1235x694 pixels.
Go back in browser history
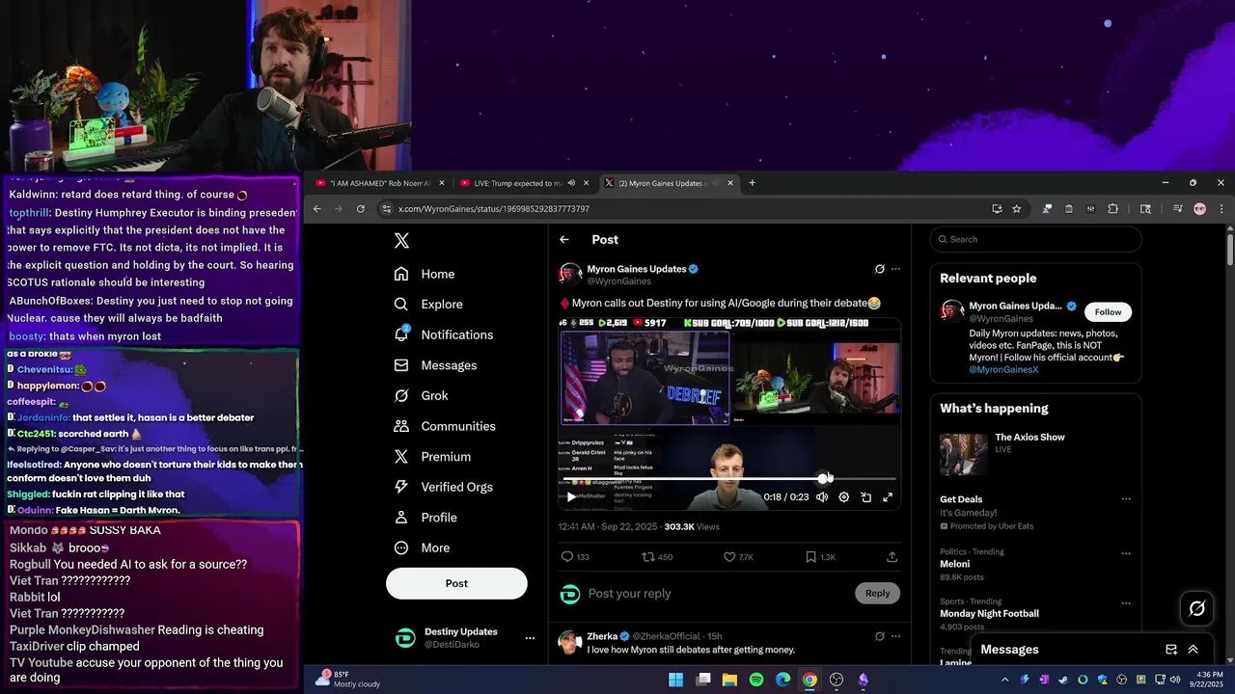(316, 209)
